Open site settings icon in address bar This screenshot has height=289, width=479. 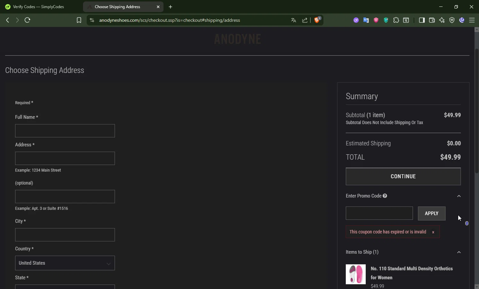coord(92,20)
